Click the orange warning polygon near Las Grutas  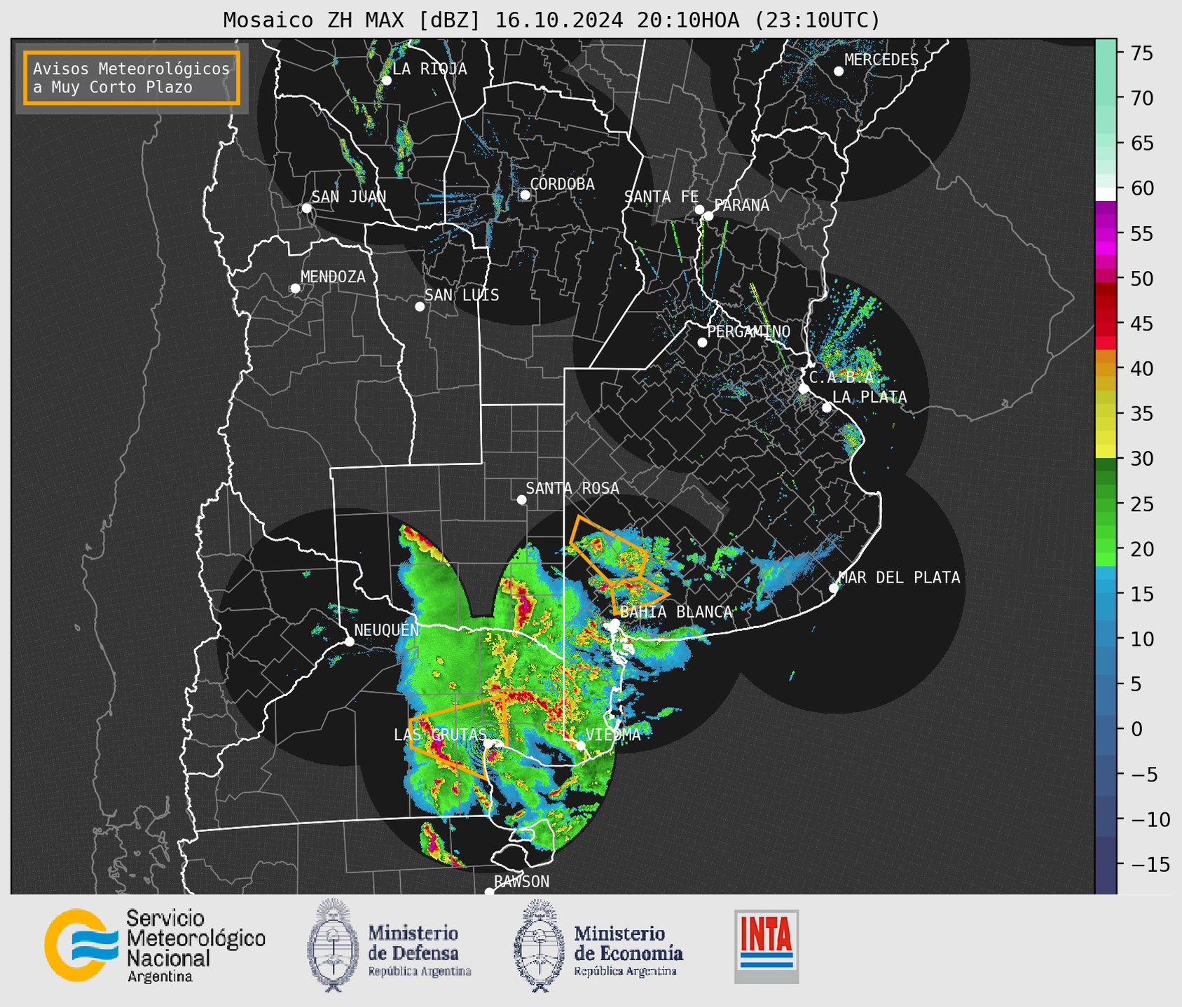coord(459,735)
